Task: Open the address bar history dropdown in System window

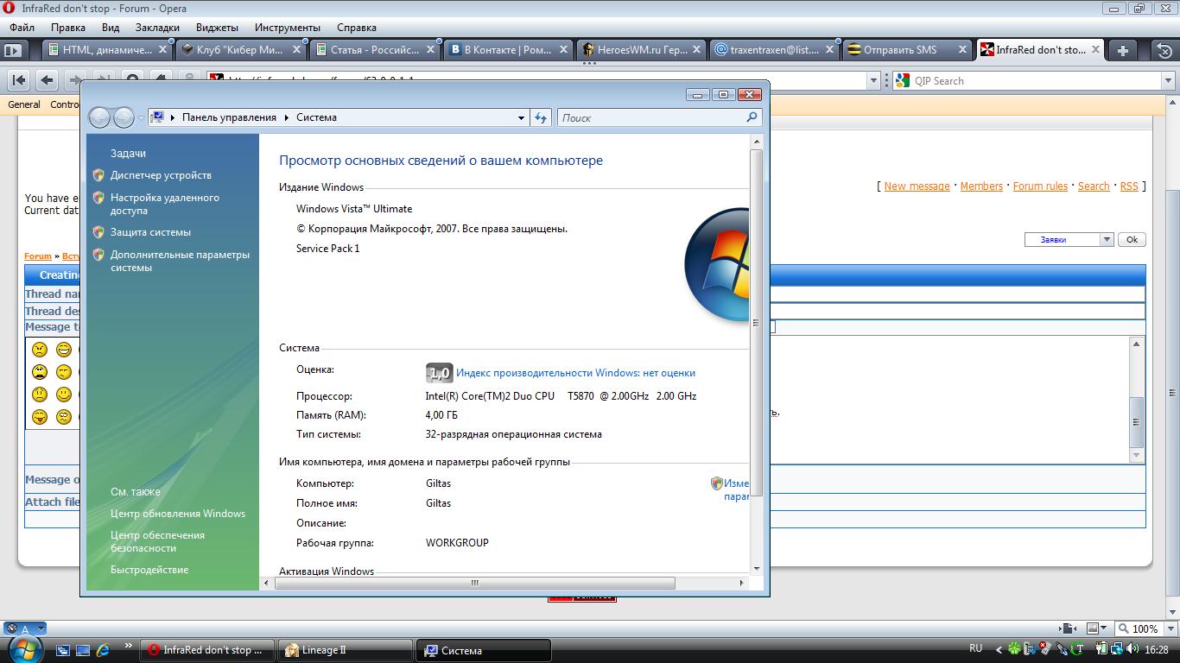Action: click(521, 117)
